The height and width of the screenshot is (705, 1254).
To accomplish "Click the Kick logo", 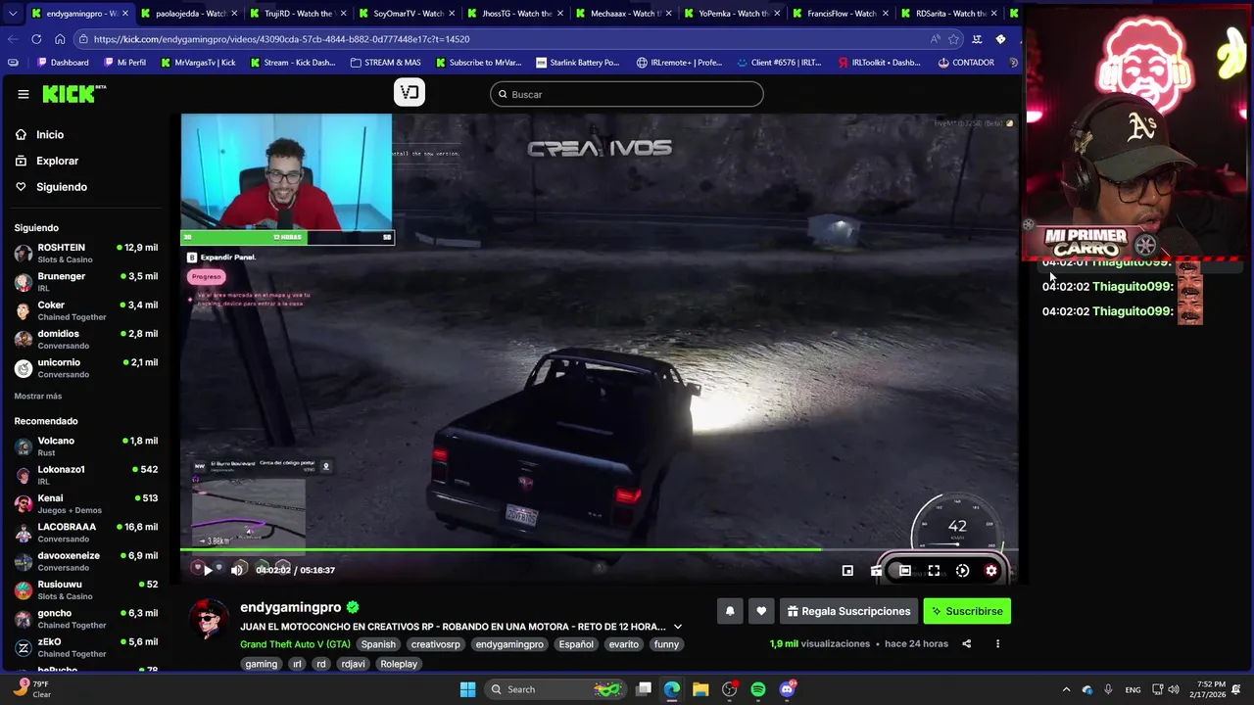I will pyautogui.click(x=73, y=94).
